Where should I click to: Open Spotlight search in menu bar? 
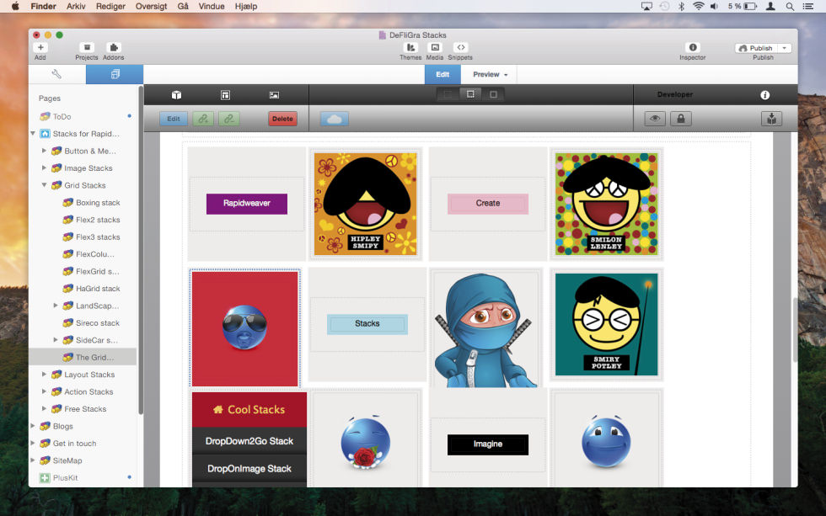(x=790, y=6)
